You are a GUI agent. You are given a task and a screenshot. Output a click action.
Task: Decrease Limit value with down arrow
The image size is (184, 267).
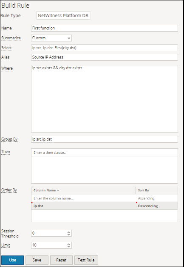coord(68,246)
